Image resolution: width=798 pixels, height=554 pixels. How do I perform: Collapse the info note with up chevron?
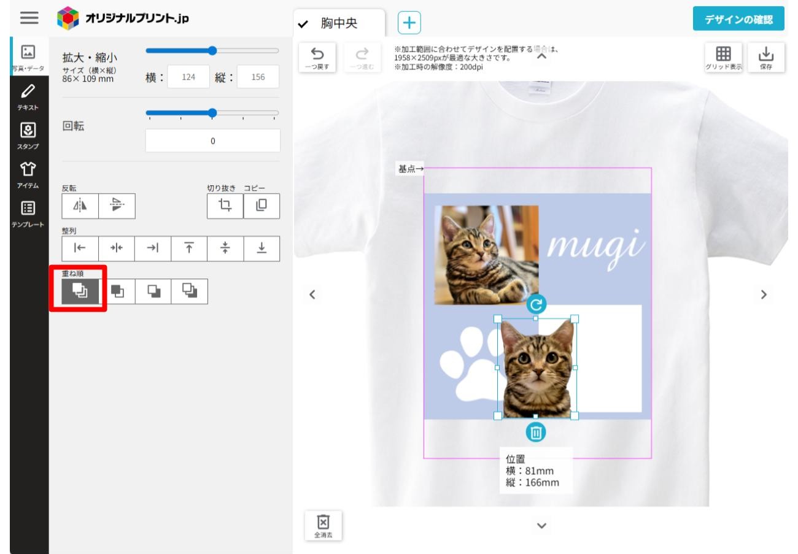tap(541, 56)
